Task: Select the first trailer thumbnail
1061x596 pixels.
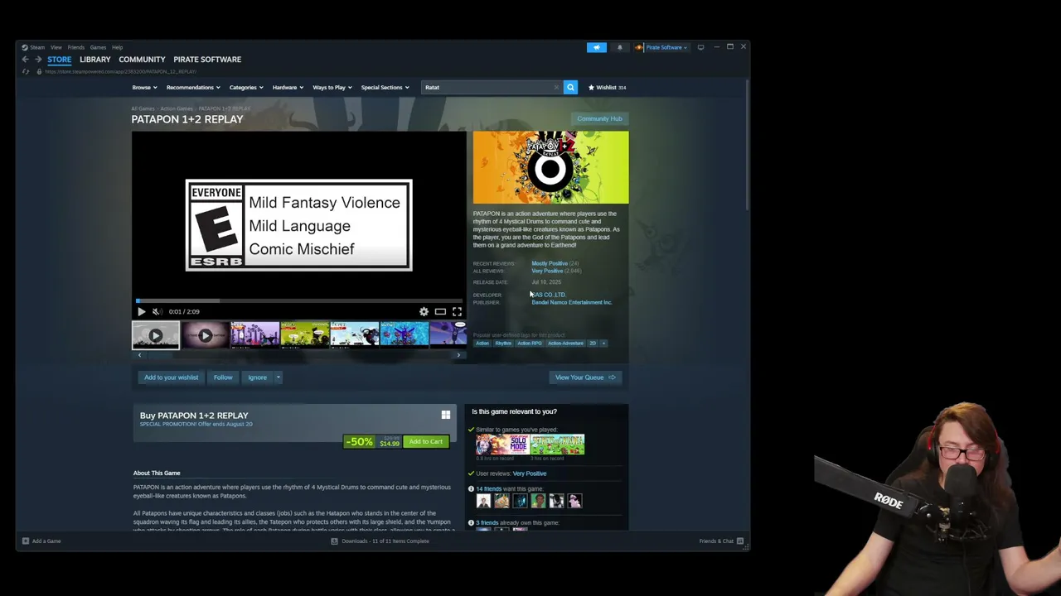Action: (x=155, y=335)
